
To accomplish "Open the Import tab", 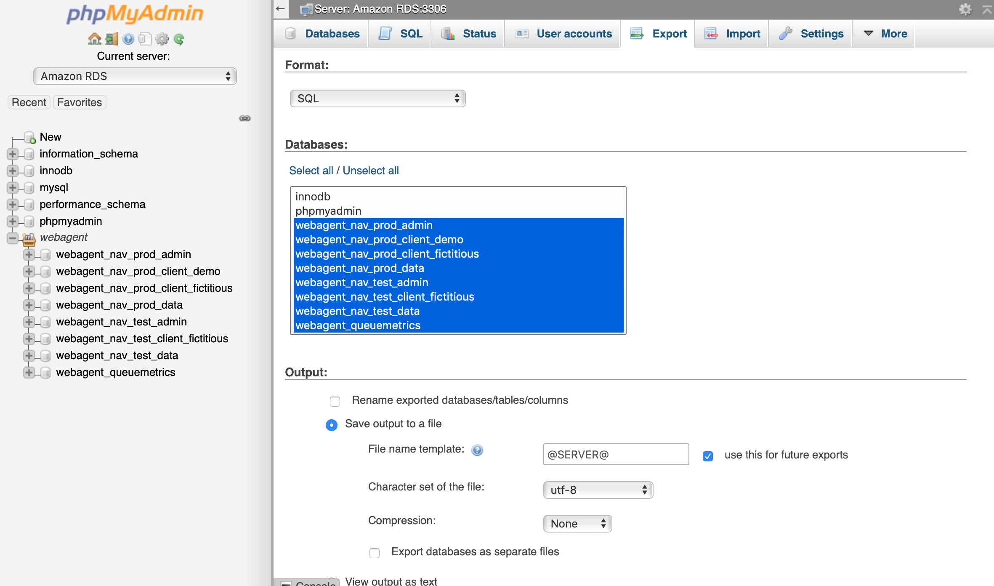I will (731, 34).
